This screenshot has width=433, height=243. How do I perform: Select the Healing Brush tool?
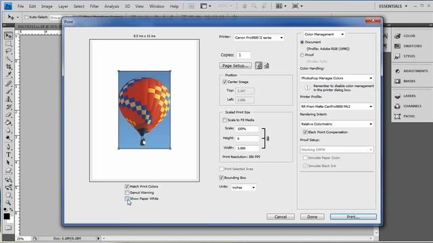click(9, 84)
